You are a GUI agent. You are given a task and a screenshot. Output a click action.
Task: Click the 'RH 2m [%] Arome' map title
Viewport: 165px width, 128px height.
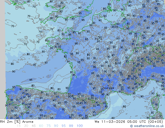pos(17,122)
